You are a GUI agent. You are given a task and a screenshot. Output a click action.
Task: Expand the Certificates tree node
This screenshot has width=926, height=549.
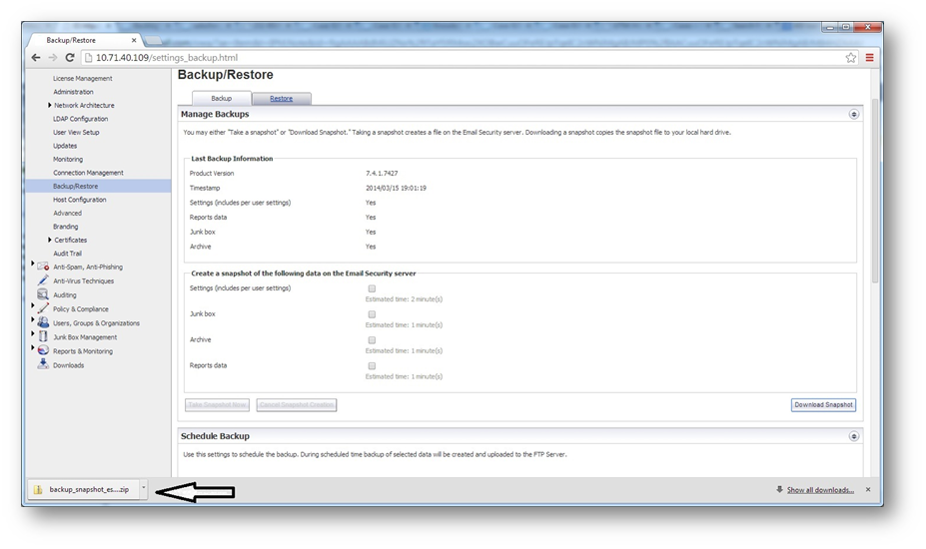50,240
